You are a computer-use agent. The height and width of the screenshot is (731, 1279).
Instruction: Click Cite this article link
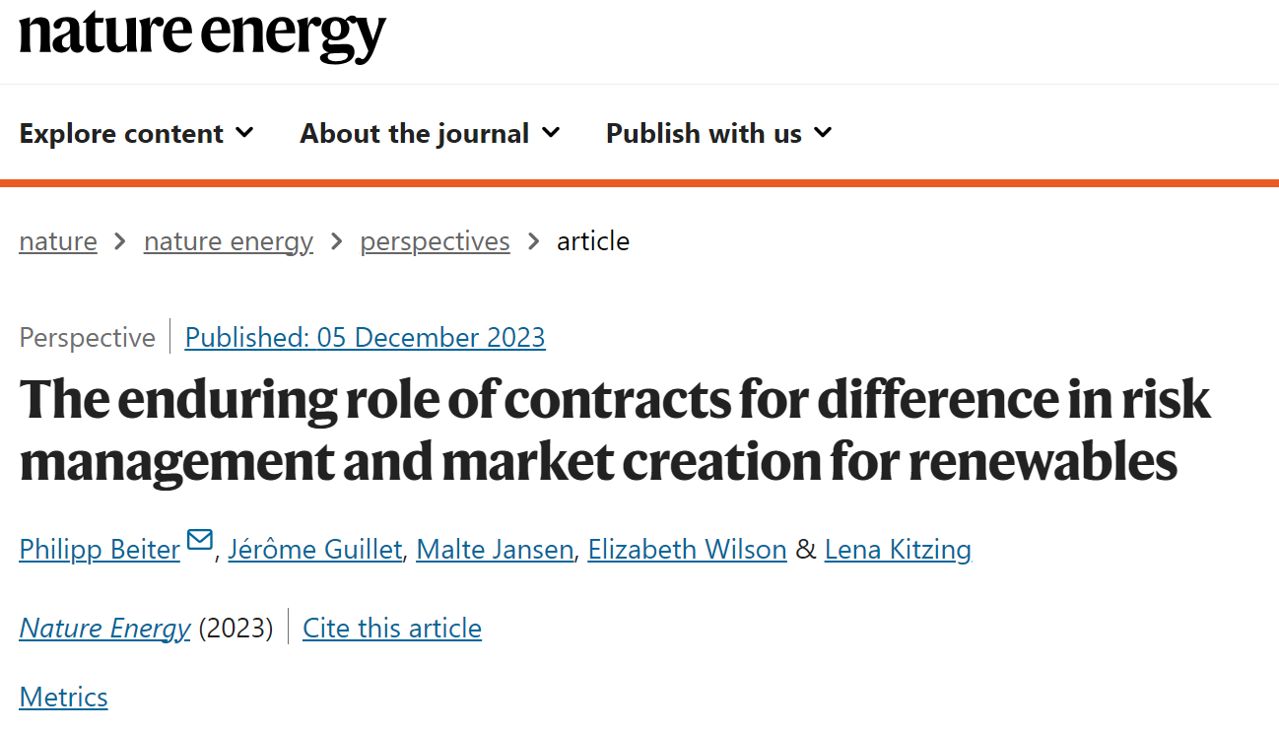tap(392, 628)
